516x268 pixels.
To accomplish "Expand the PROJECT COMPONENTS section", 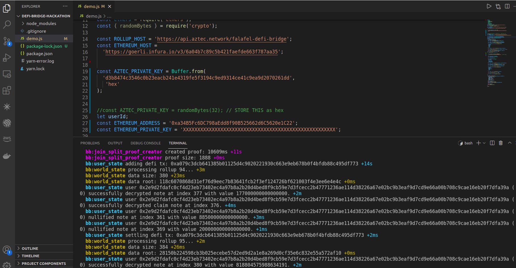I will 44,263.
